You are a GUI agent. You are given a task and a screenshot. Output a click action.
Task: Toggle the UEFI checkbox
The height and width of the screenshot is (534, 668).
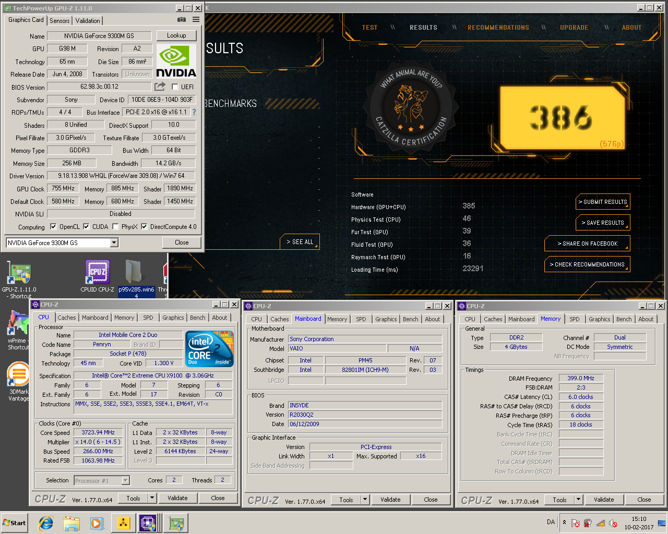pyautogui.click(x=175, y=87)
